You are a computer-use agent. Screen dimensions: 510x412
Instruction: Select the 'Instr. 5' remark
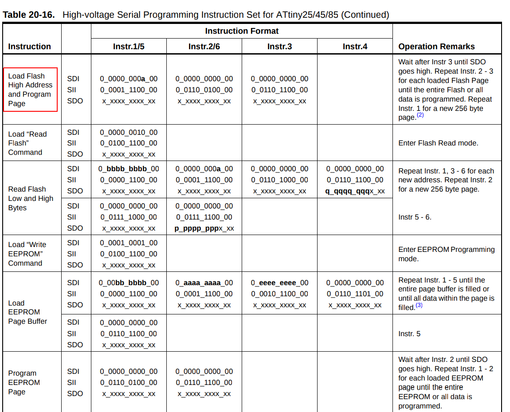coord(409,334)
